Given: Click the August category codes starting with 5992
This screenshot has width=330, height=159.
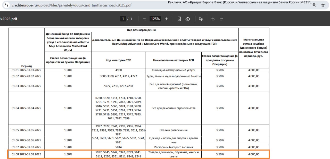Looking at the screenshot, I should tap(119, 154).
